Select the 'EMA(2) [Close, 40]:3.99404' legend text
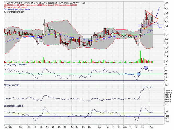 point(18,10)
